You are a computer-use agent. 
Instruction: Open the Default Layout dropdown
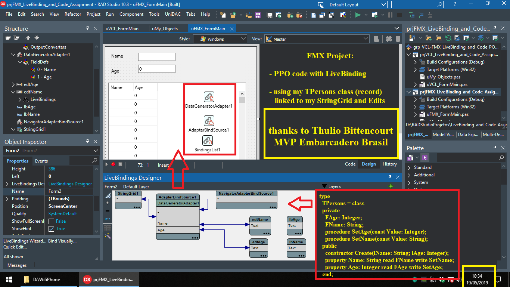point(384,5)
